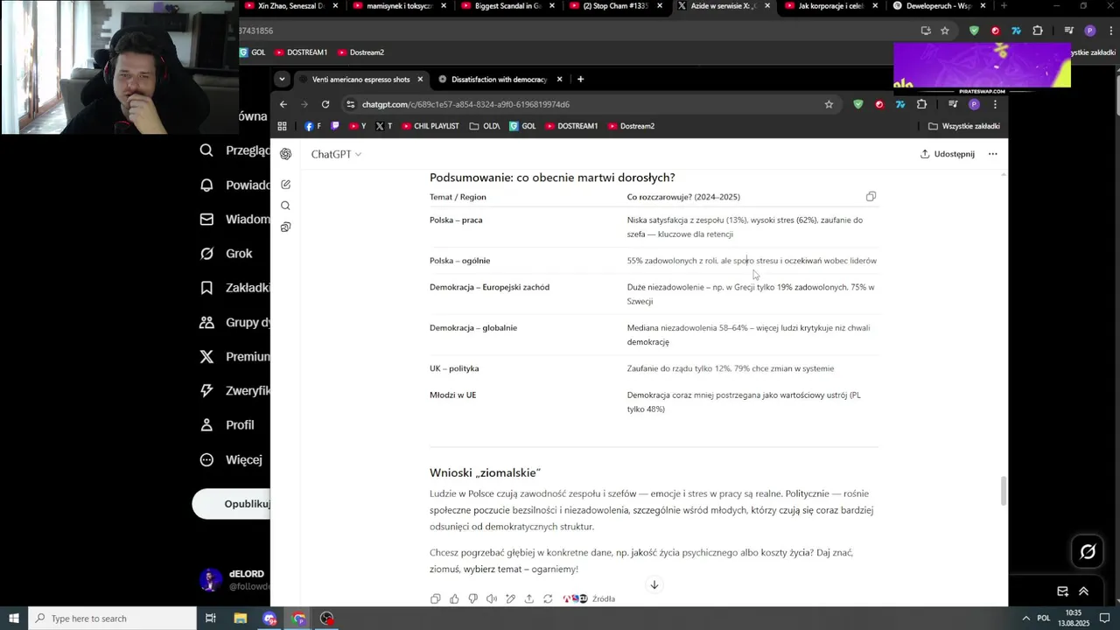The width and height of the screenshot is (1120, 630).
Task: Close the Venti americano espresso shots tab
Action: click(x=420, y=80)
